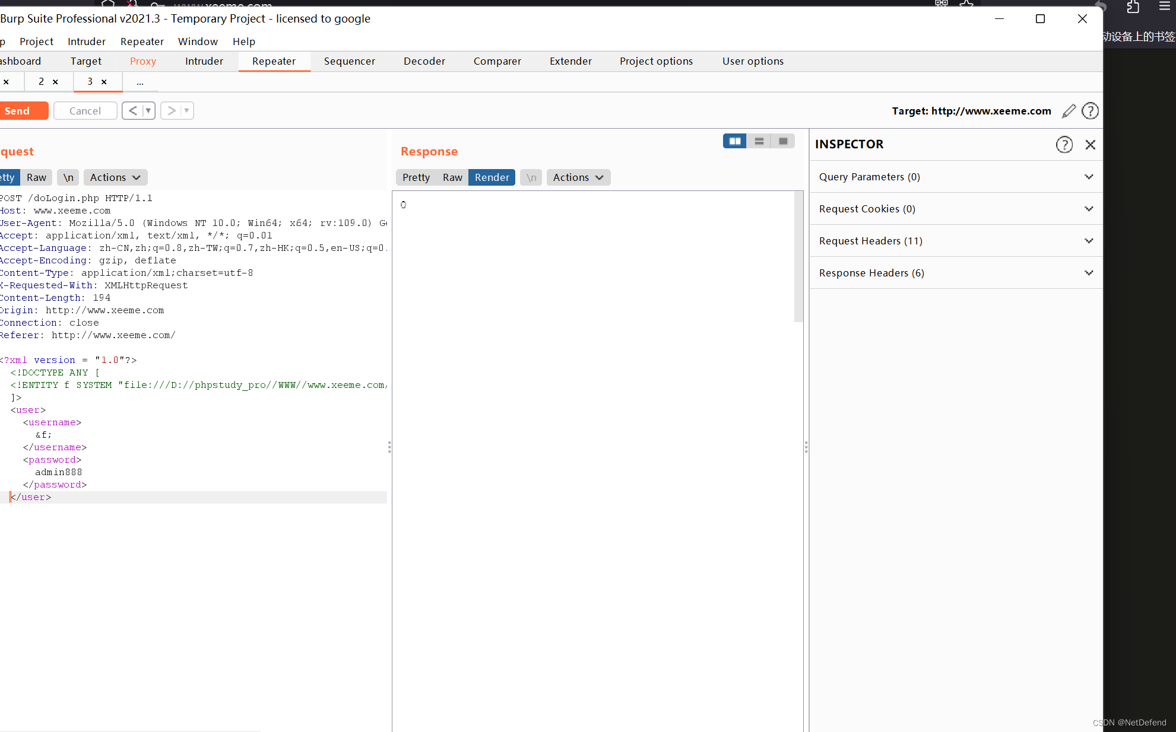1176x732 pixels.
Task: Expand Request Headers section
Action: 956,241
